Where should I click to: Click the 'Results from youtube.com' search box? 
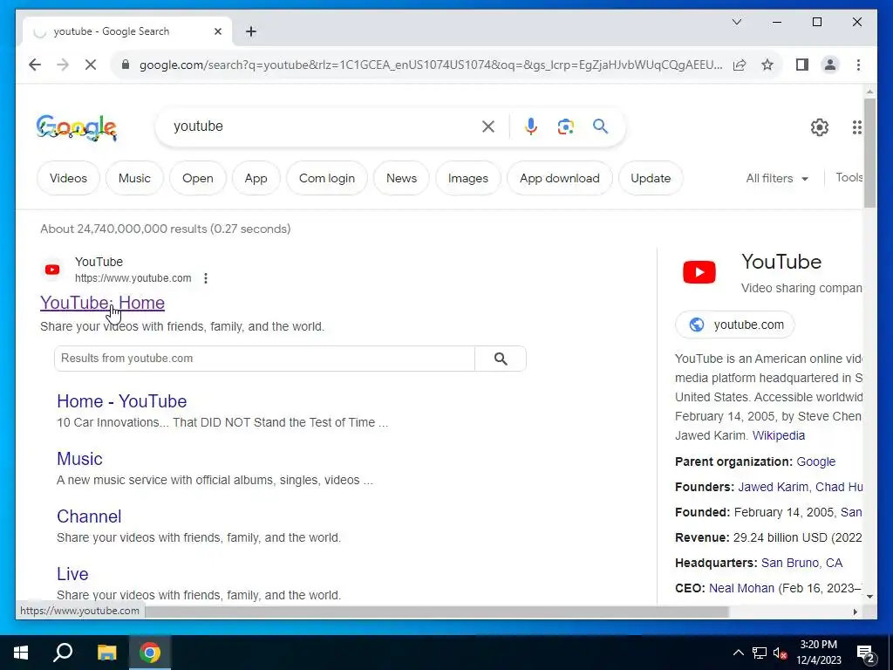pos(264,359)
